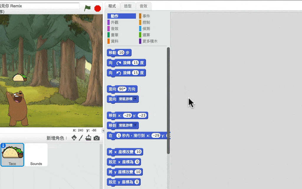Edit y value -23 in 移到 block

[142, 115]
